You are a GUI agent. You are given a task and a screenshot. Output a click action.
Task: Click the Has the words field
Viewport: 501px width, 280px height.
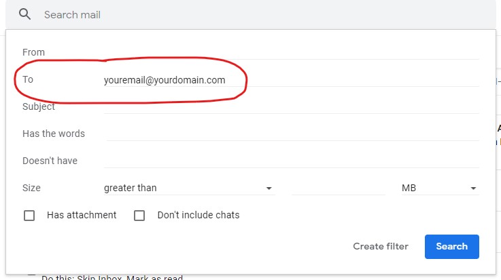tap(292, 134)
